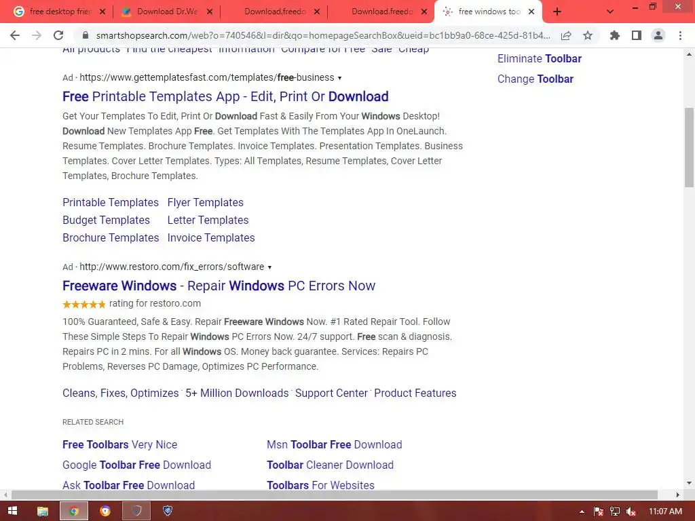Bookmark this page with the star

coord(588,35)
